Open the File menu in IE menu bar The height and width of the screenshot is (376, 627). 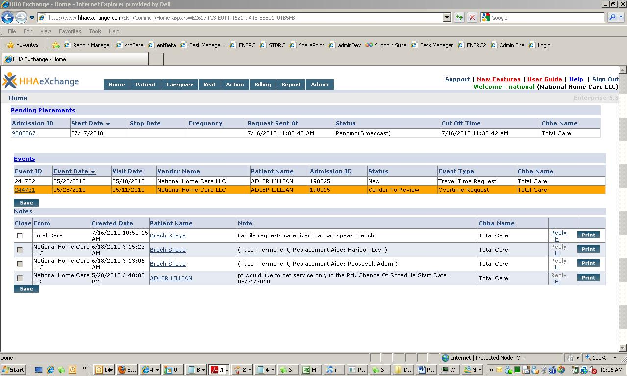click(x=12, y=31)
